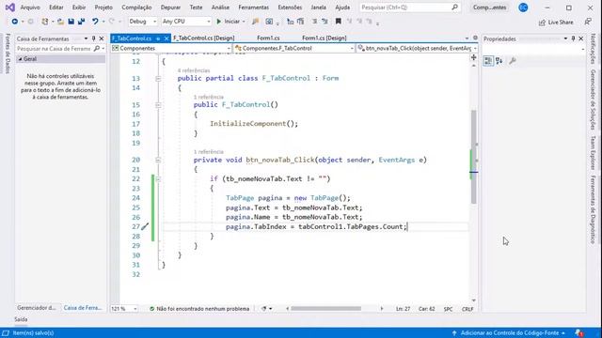The image size is (602, 338).
Task: Click the property pages wrench icon
Action: (512, 60)
